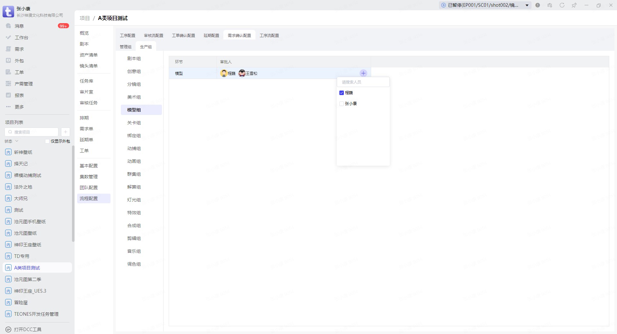
Task: Check the 张小康 checkbox in popup
Action: click(x=342, y=104)
